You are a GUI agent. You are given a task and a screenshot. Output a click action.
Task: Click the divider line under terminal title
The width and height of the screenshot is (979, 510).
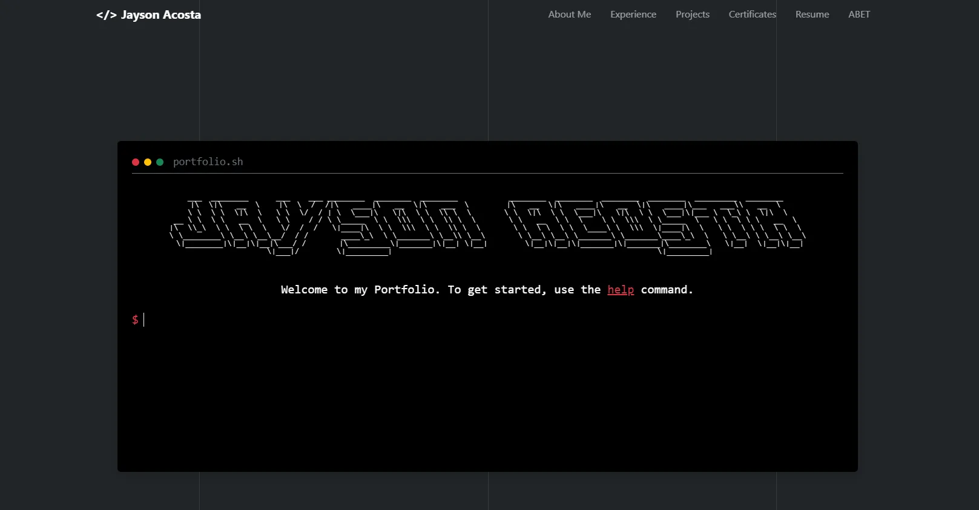[x=487, y=174]
